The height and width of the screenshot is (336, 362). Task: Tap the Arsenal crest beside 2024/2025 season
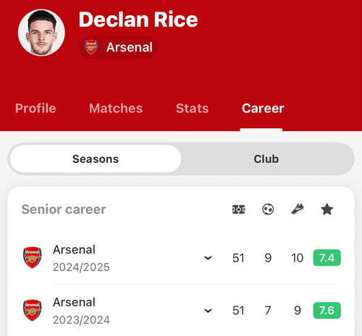coord(32,258)
